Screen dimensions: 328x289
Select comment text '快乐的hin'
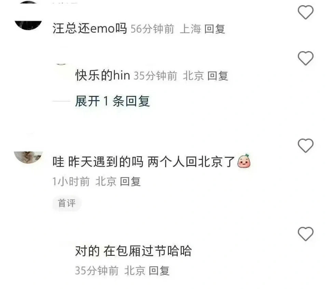point(102,75)
